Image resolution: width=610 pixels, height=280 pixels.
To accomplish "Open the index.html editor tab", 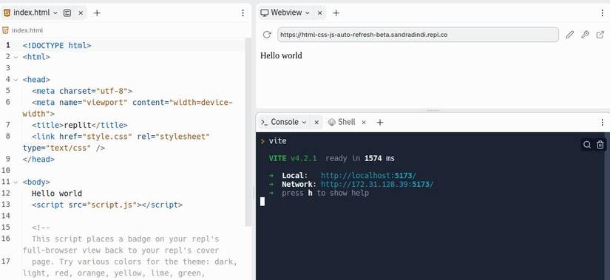I will 31,13.
